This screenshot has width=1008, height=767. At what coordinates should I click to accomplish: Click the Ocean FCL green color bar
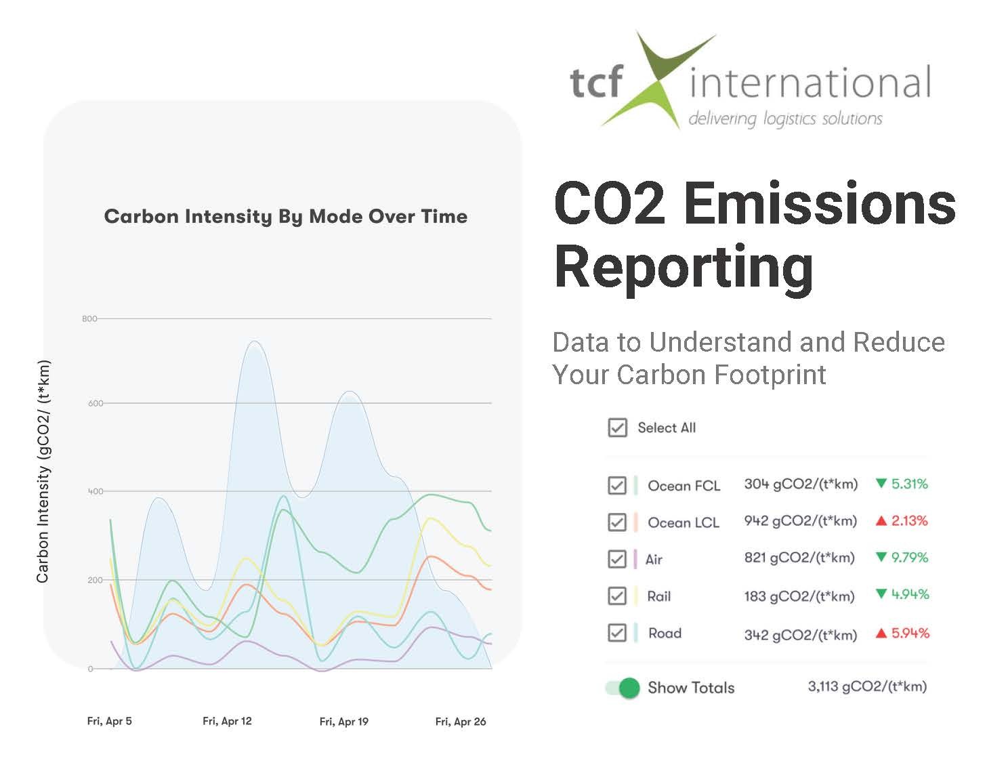(636, 486)
